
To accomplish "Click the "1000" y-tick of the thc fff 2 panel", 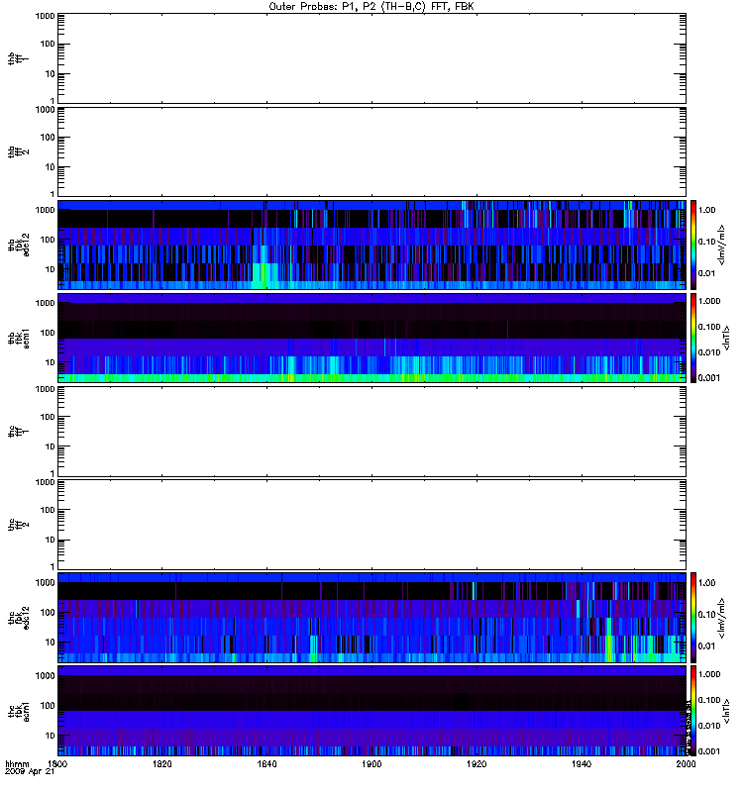I will click(x=45, y=482).
